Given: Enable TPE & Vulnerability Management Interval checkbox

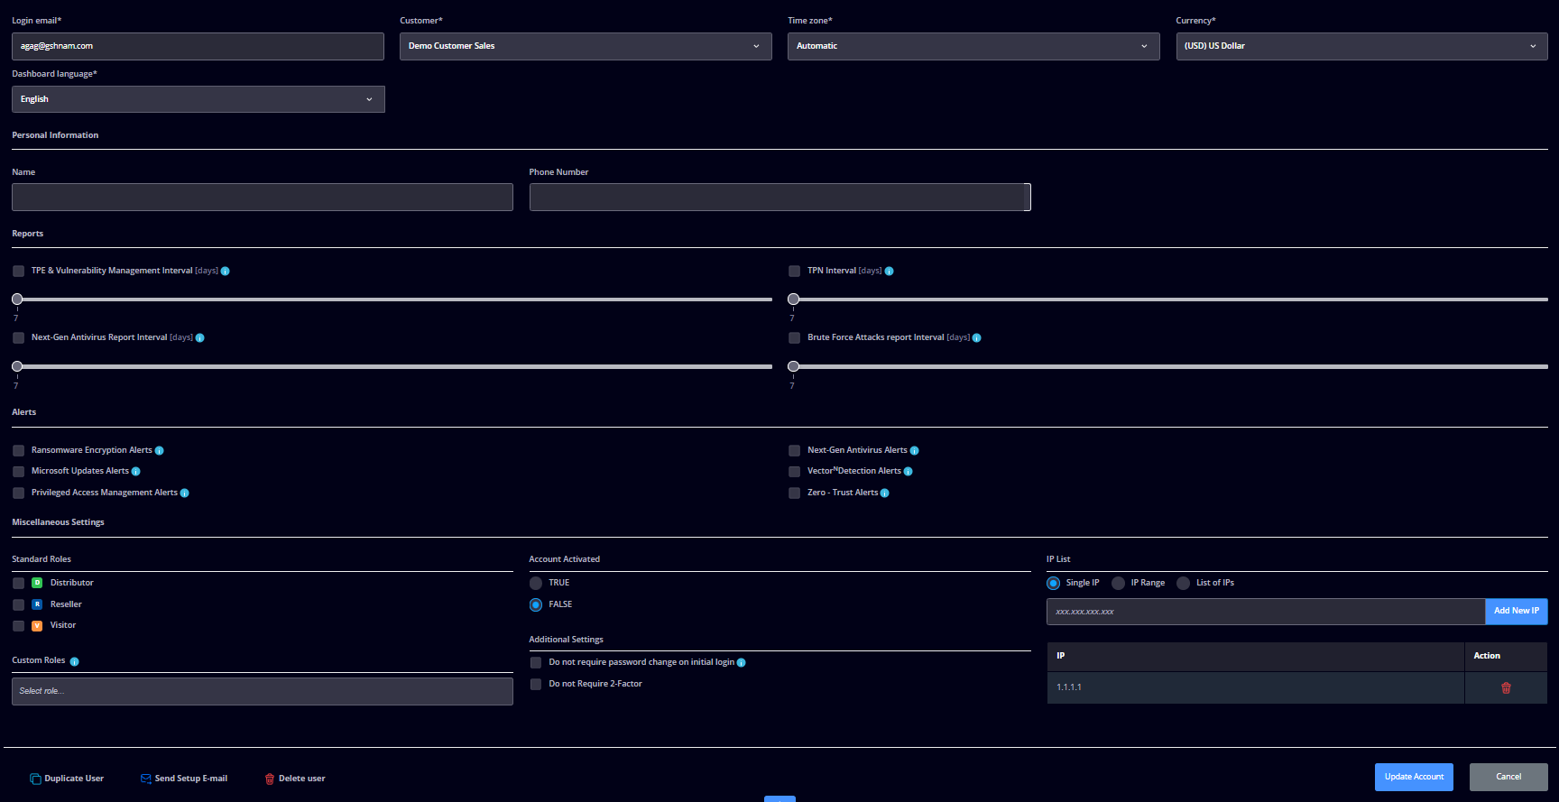Looking at the screenshot, I should click(x=18, y=271).
